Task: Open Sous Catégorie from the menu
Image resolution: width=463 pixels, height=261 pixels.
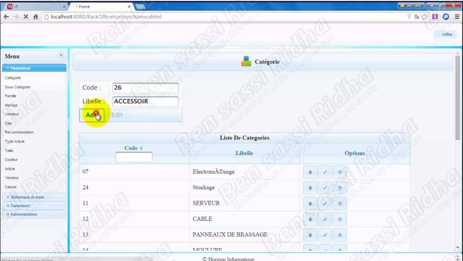Action: click(x=17, y=87)
